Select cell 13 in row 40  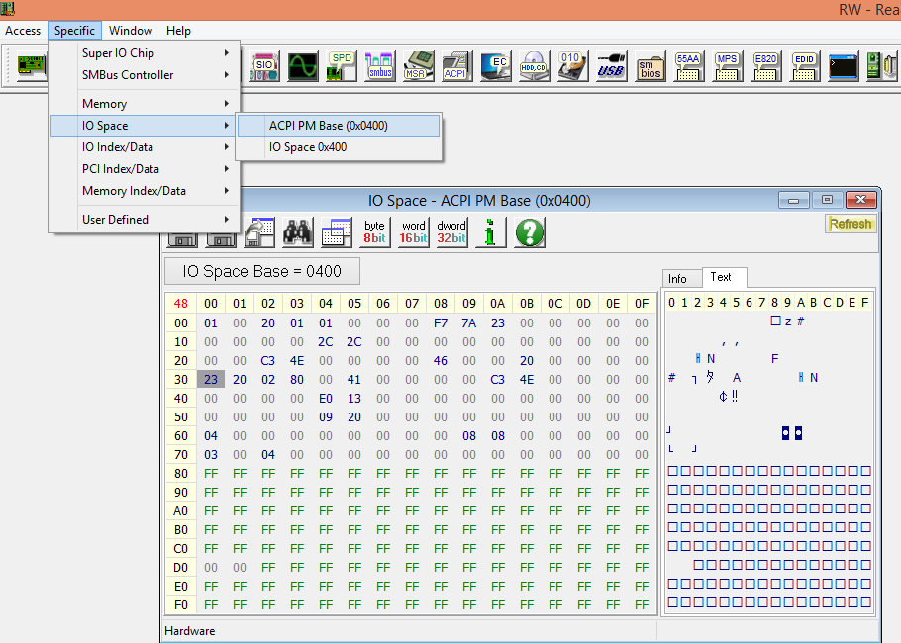[x=354, y=399]
